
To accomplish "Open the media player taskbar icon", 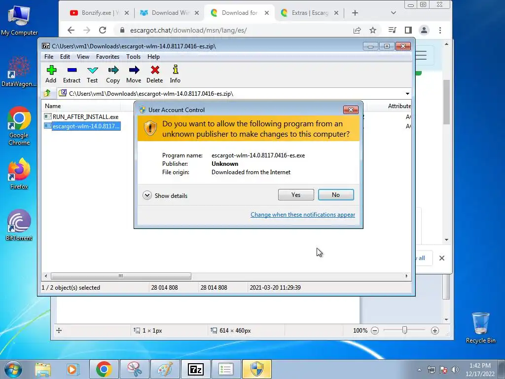I will click(73, 370).
